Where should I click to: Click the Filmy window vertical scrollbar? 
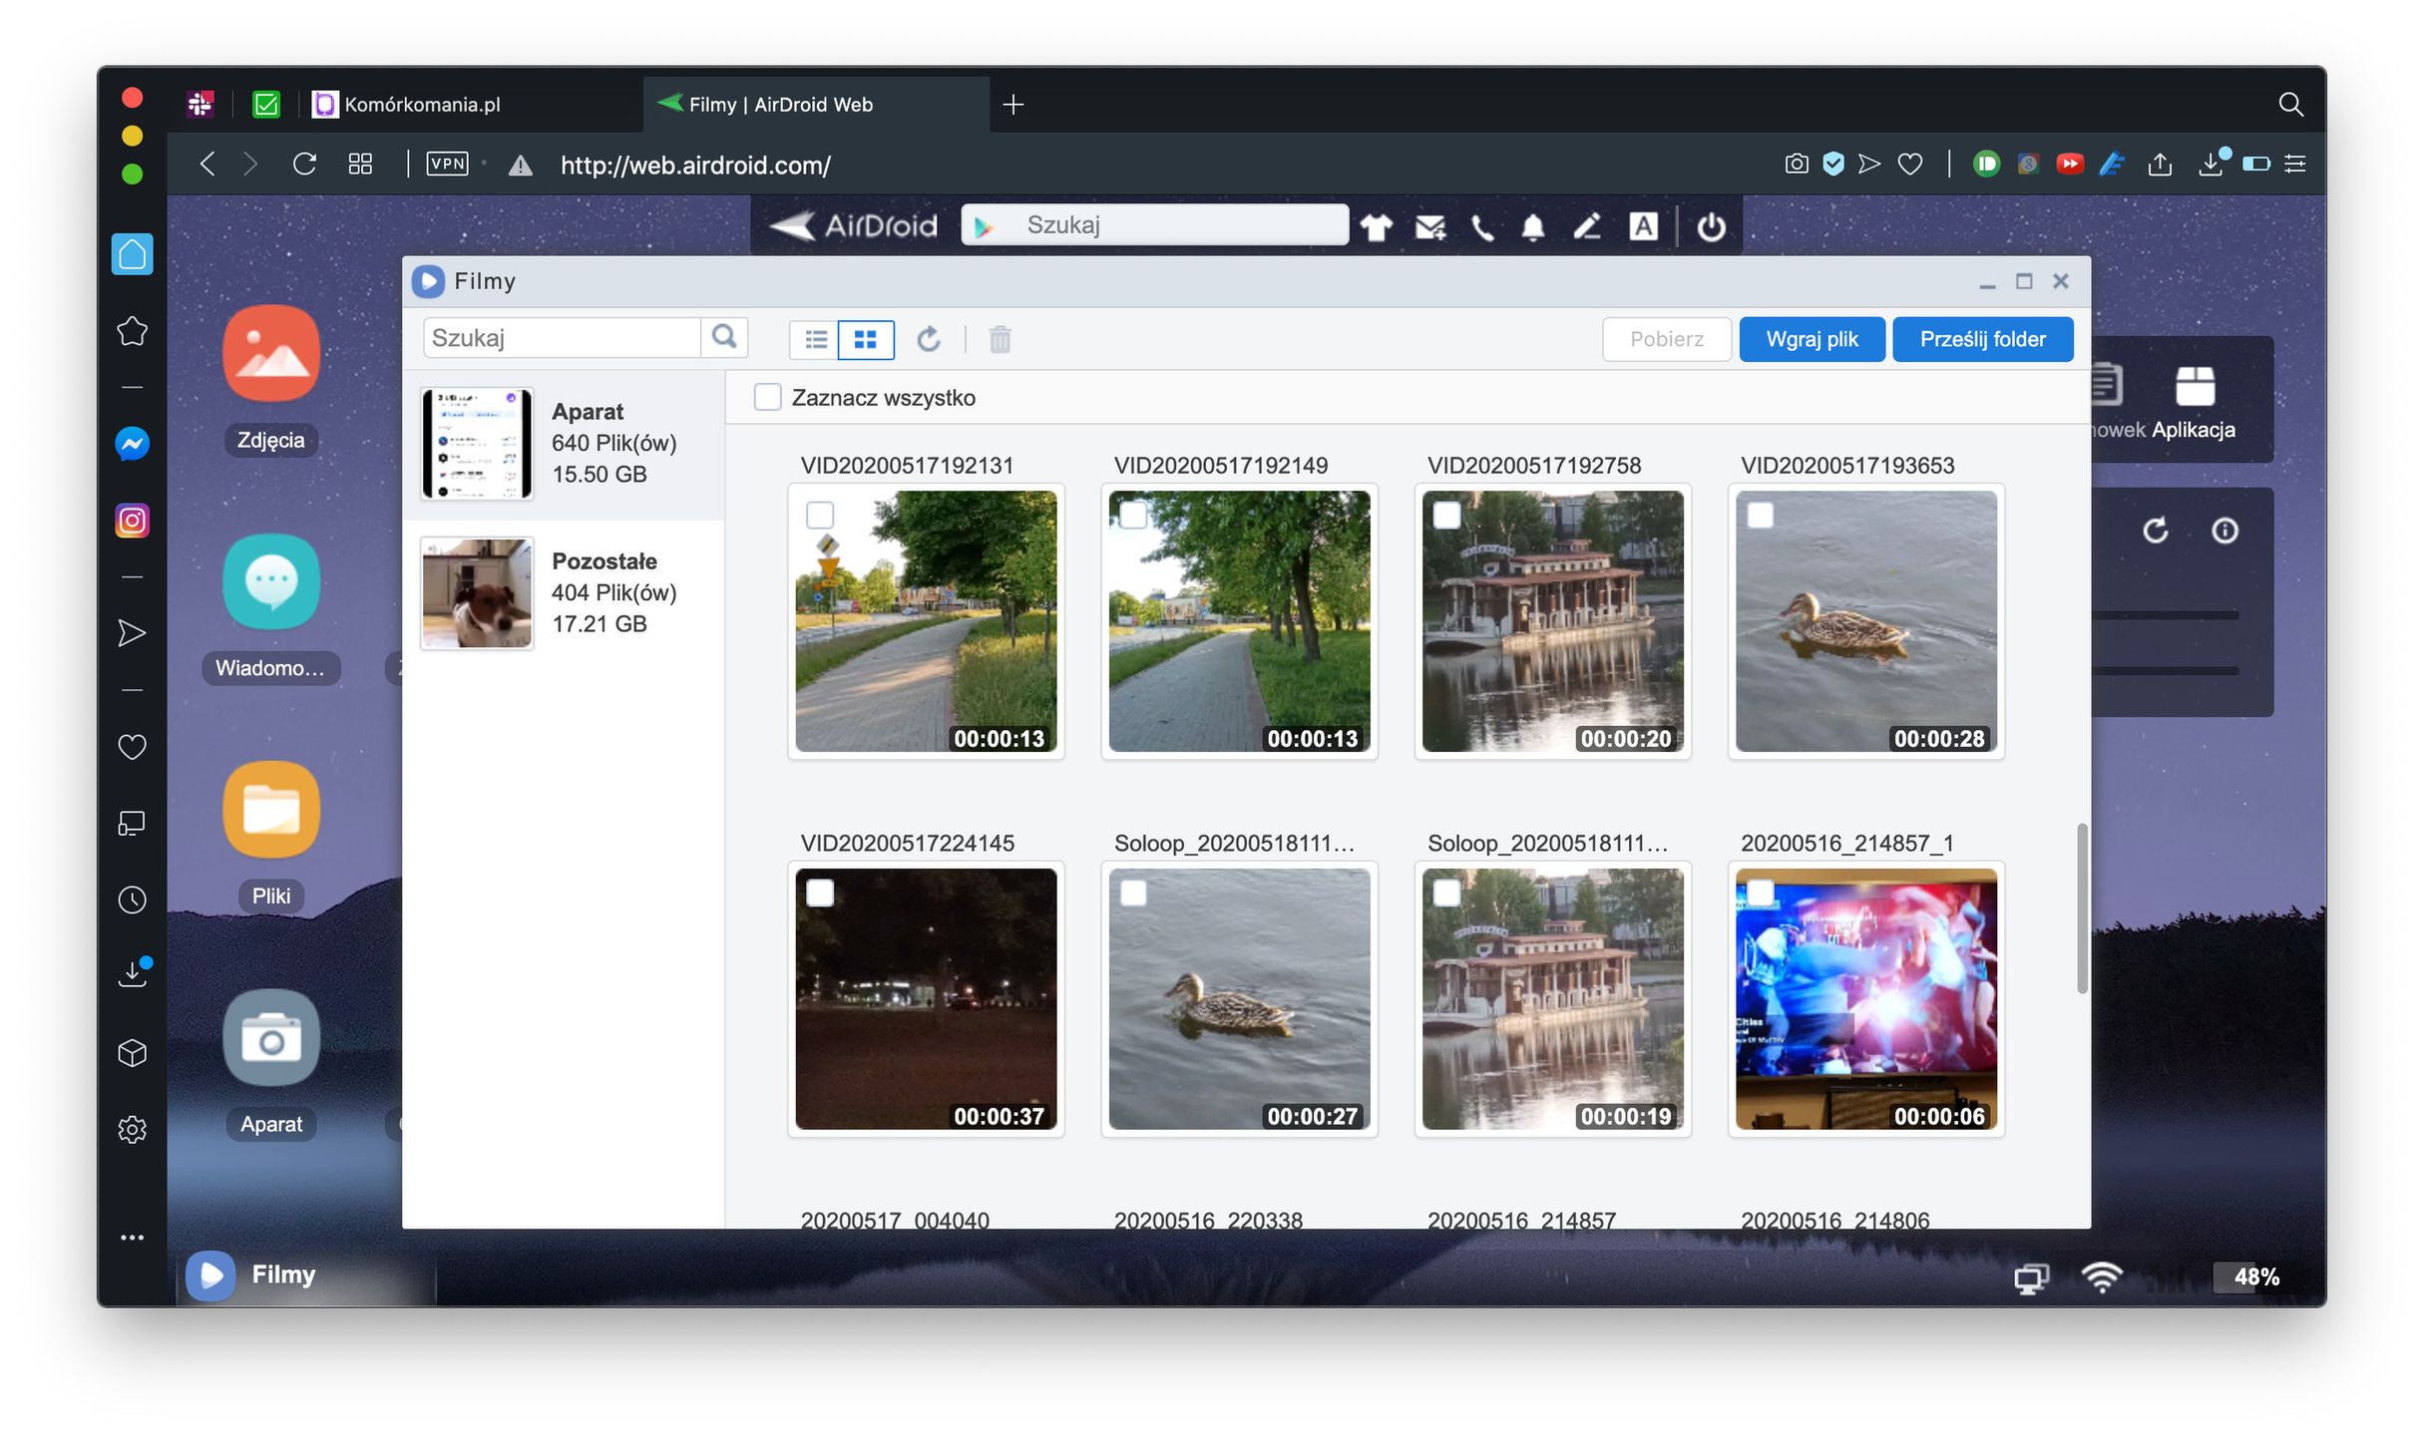pyautogui.click(x=2081, y=907)
